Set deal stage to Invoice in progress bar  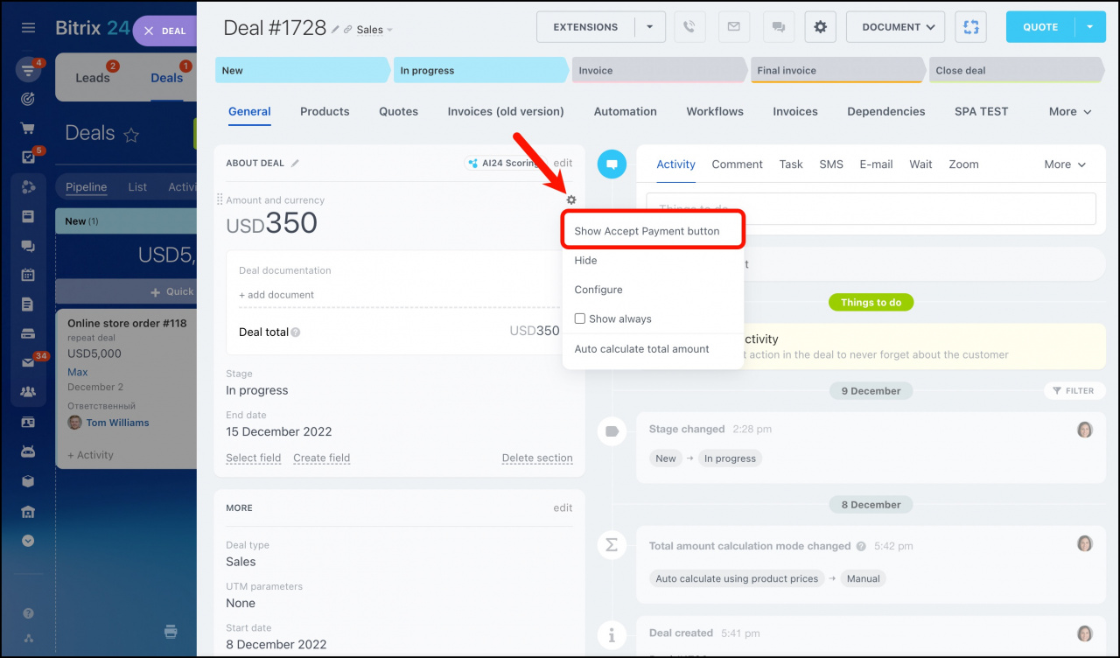pos(659,71)
